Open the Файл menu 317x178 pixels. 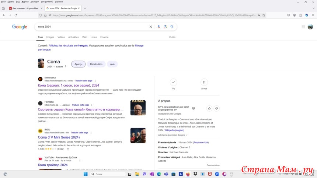pos(3,1)
